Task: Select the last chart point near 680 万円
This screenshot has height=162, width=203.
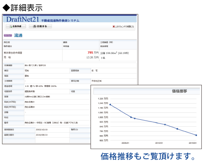Action: [196, 135]
